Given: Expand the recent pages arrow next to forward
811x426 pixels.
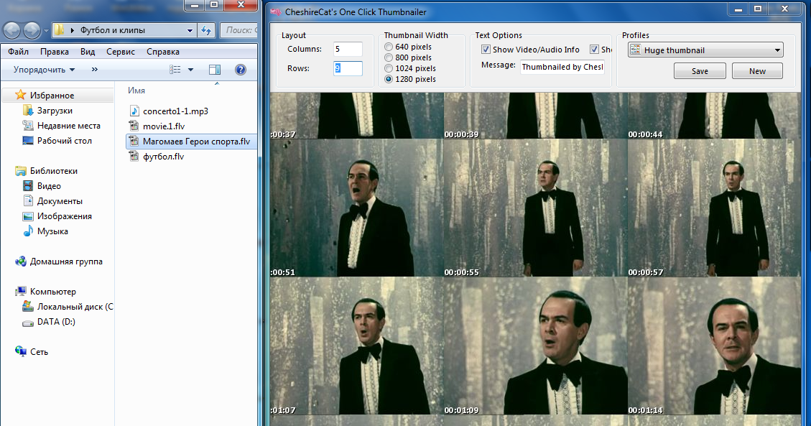Looking at the screenshot, I should click(46, 31).
